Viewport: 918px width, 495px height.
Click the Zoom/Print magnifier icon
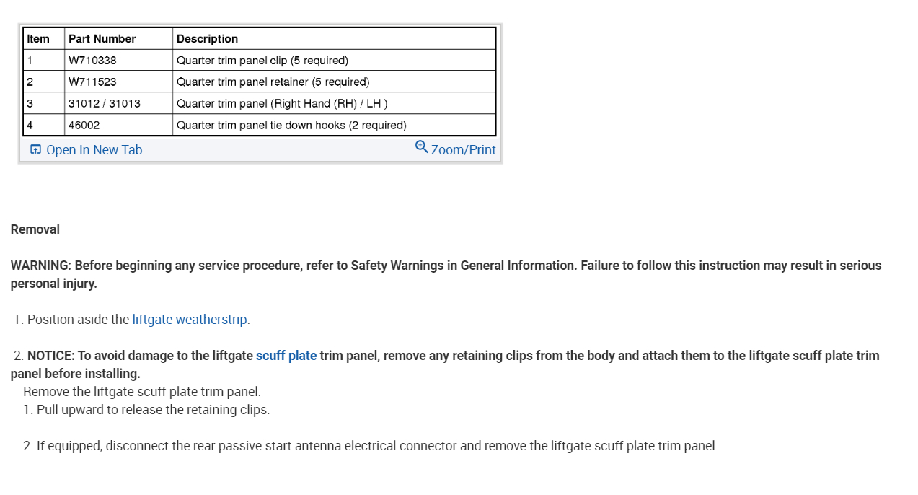pos(421,146)
